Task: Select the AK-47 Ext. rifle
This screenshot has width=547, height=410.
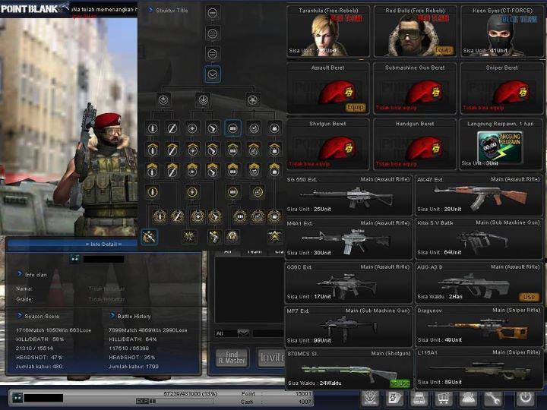Action: [479, 195]
